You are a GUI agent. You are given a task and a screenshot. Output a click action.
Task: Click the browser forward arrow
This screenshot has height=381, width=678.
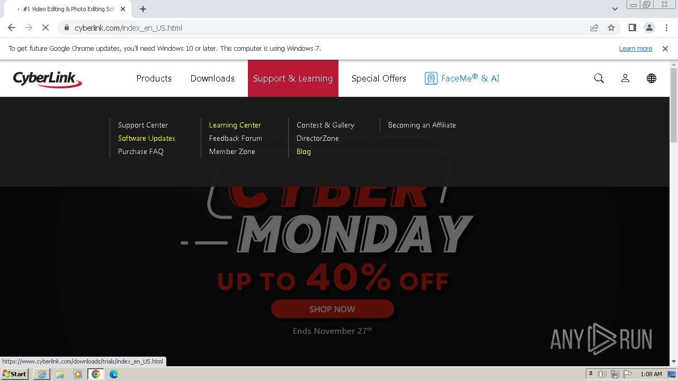(29, 28)
